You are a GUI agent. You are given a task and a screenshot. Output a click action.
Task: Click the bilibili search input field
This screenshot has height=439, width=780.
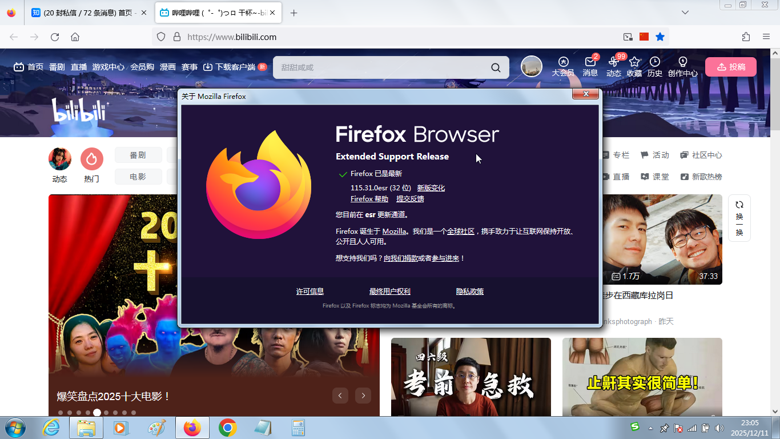click(383, 67)
